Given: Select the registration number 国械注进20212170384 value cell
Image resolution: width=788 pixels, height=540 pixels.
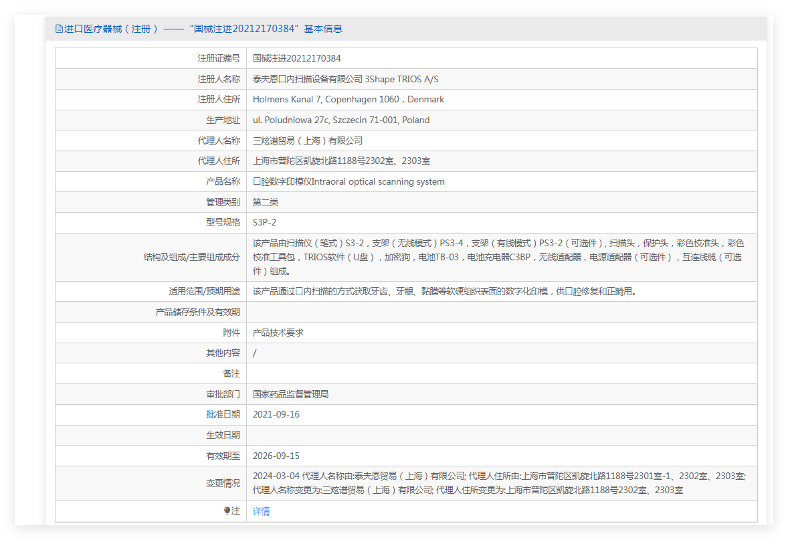Looking at the screenshot, I should [296, 58].
